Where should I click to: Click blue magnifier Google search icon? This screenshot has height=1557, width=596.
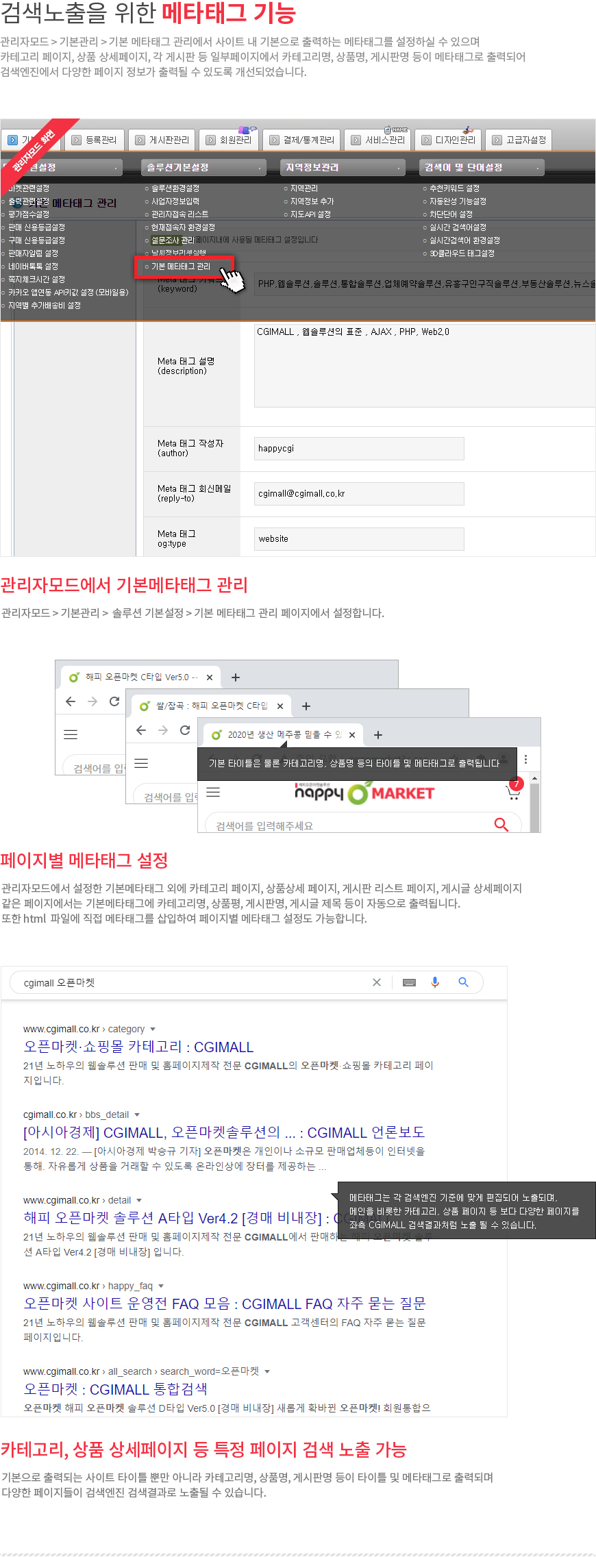(x=464, y=982)
